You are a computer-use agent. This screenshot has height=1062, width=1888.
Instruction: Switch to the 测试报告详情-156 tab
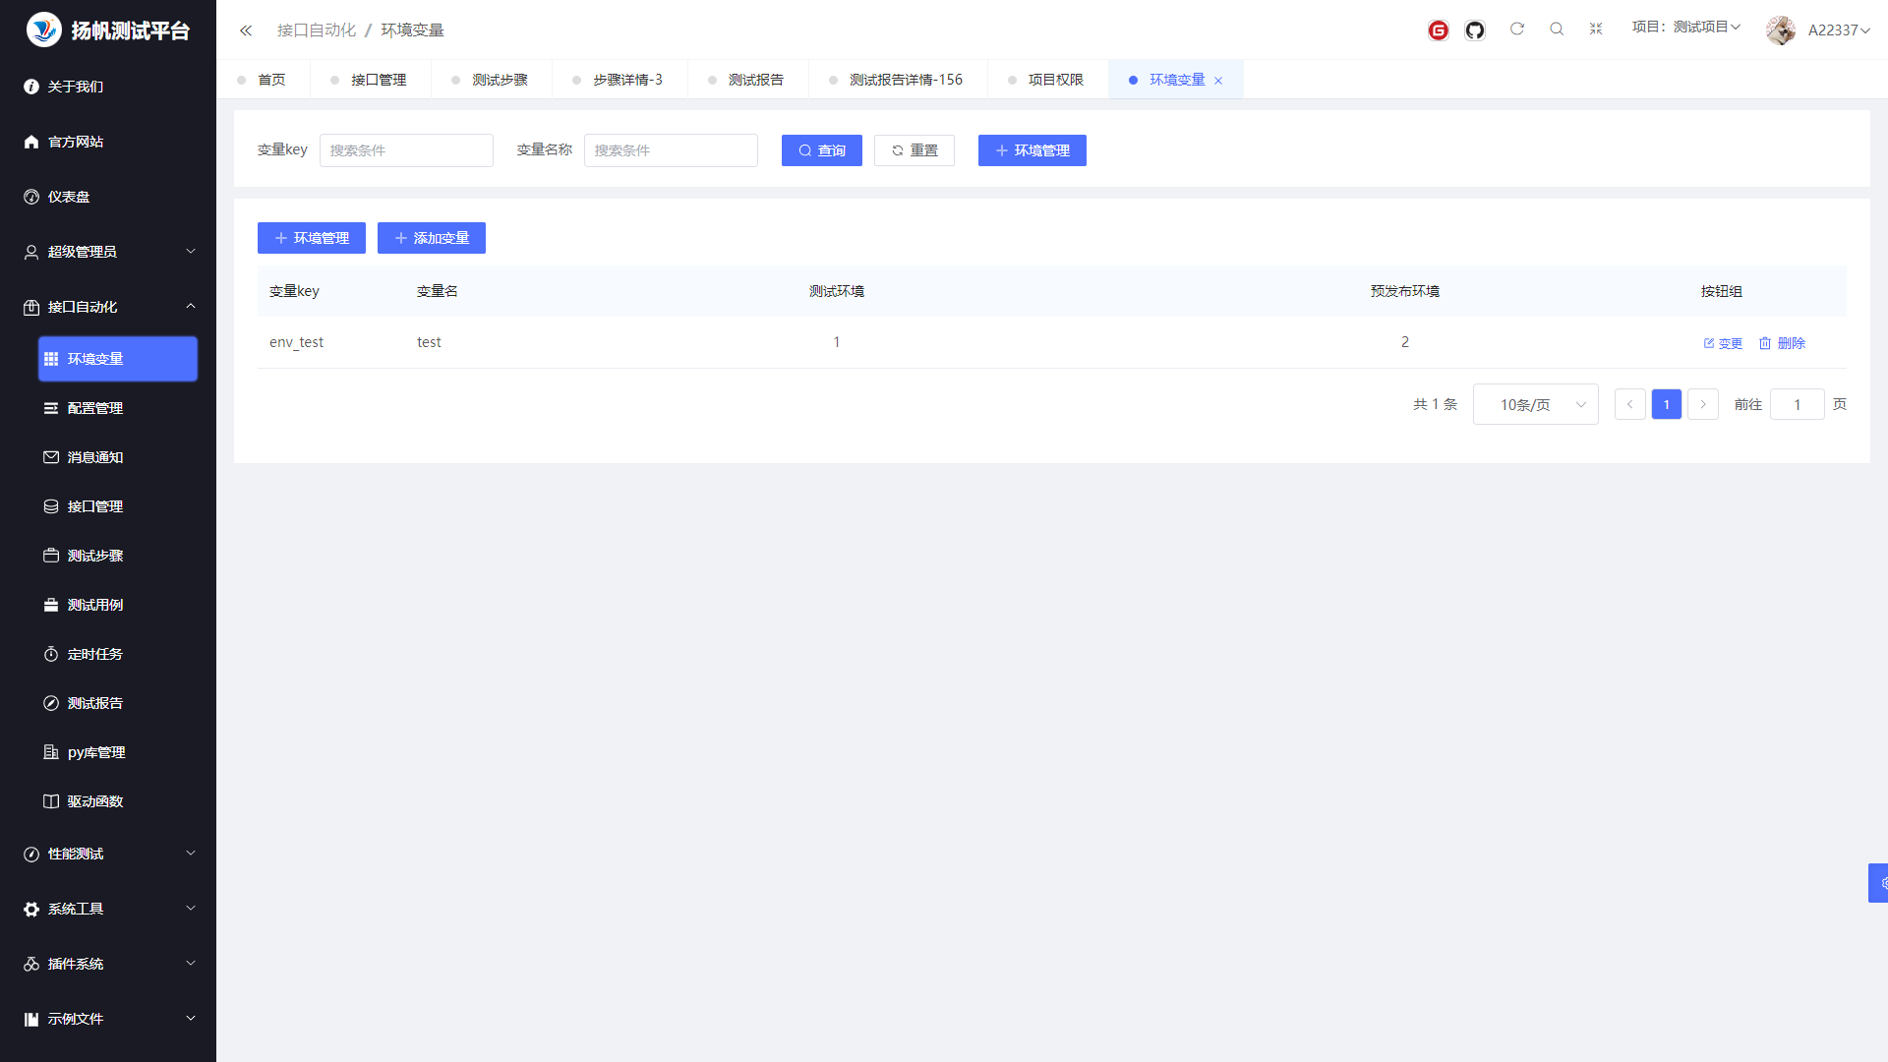905,80
